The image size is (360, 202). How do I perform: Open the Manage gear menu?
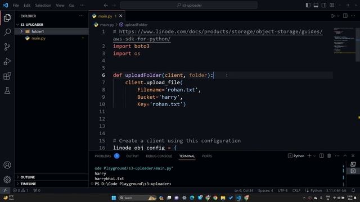pyautogui.click(x=7, y=180)
